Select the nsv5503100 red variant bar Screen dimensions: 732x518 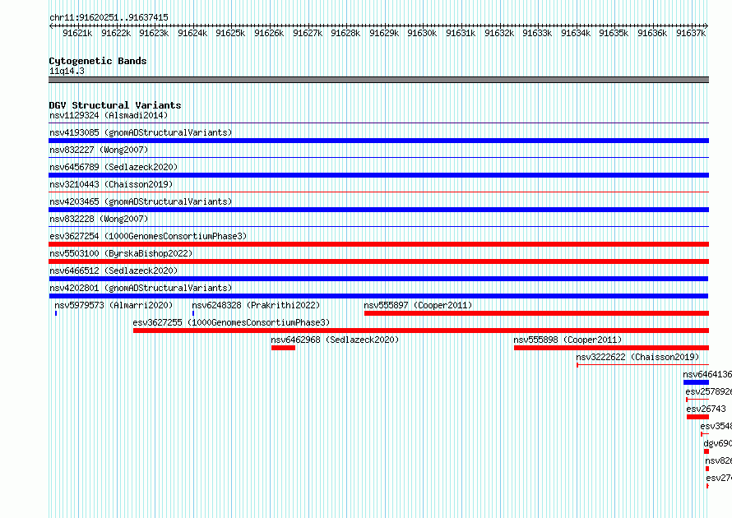tap(378, 261)
